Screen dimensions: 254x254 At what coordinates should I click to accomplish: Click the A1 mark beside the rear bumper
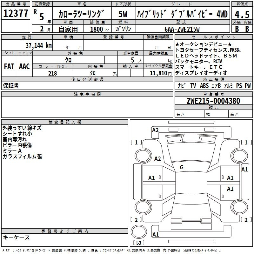tap(155, 235)
